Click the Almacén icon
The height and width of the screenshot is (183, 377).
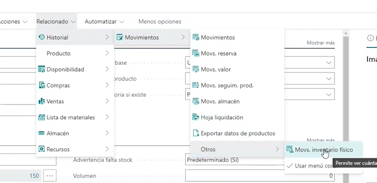(x=41, y=133)
